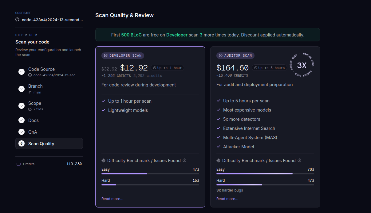Click the QnA step checkmark icon

(x=22, y=132)
